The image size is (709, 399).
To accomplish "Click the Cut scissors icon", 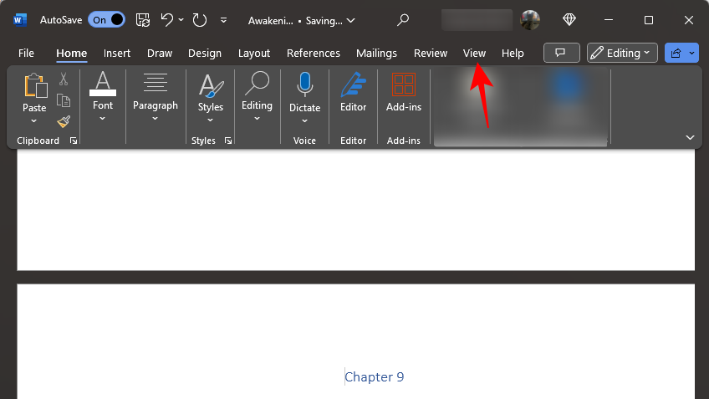I will pos(64,79).
